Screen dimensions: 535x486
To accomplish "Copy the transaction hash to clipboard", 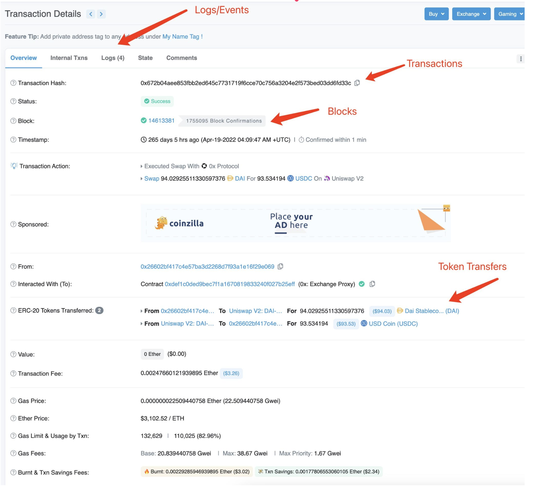I will pos(357,83).
